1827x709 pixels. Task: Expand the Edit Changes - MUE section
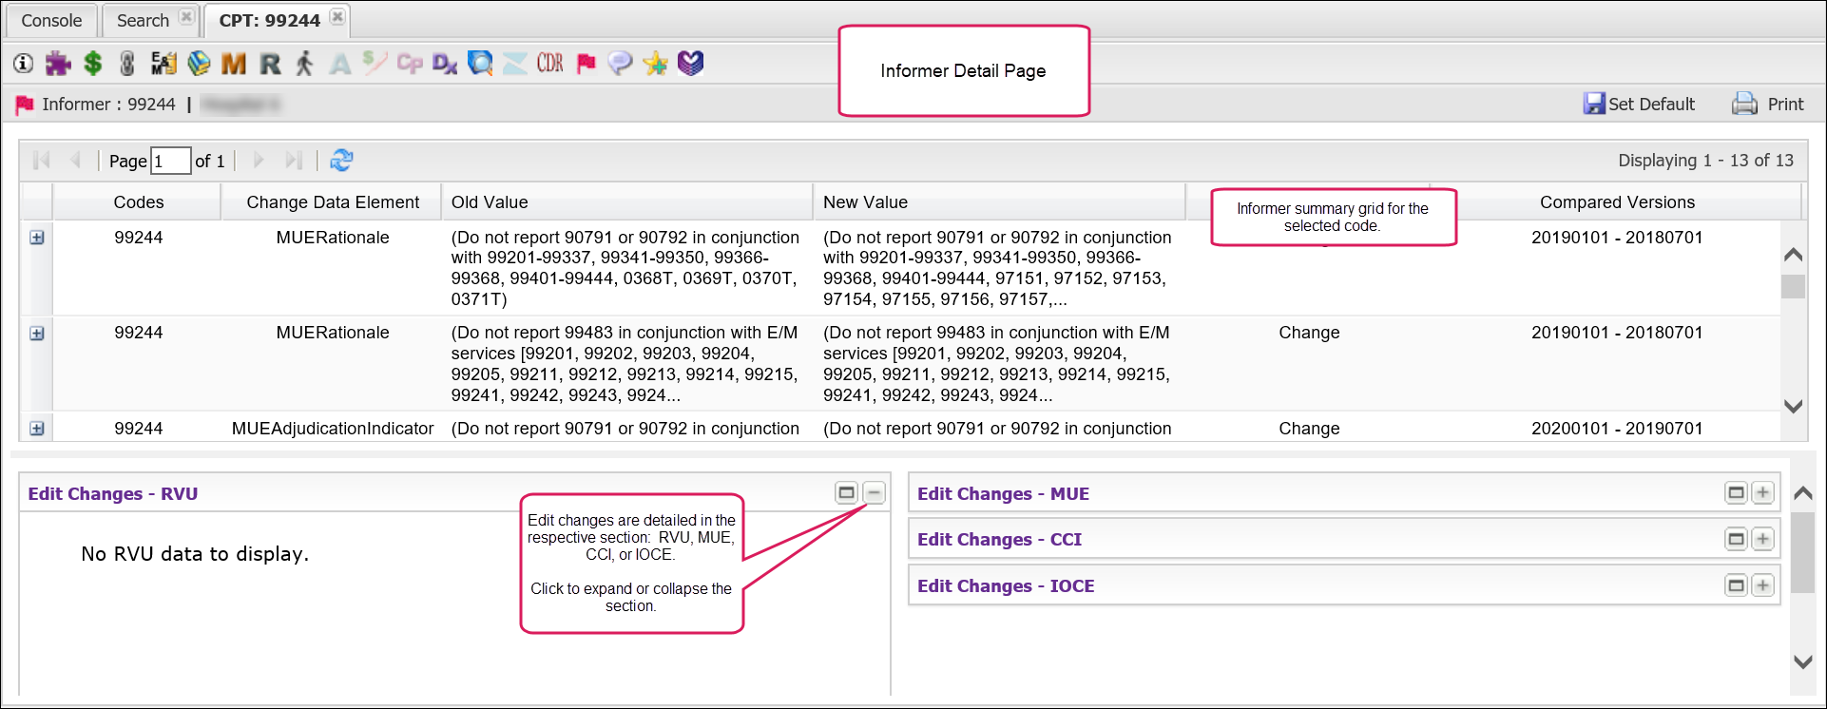point(1762,492)
